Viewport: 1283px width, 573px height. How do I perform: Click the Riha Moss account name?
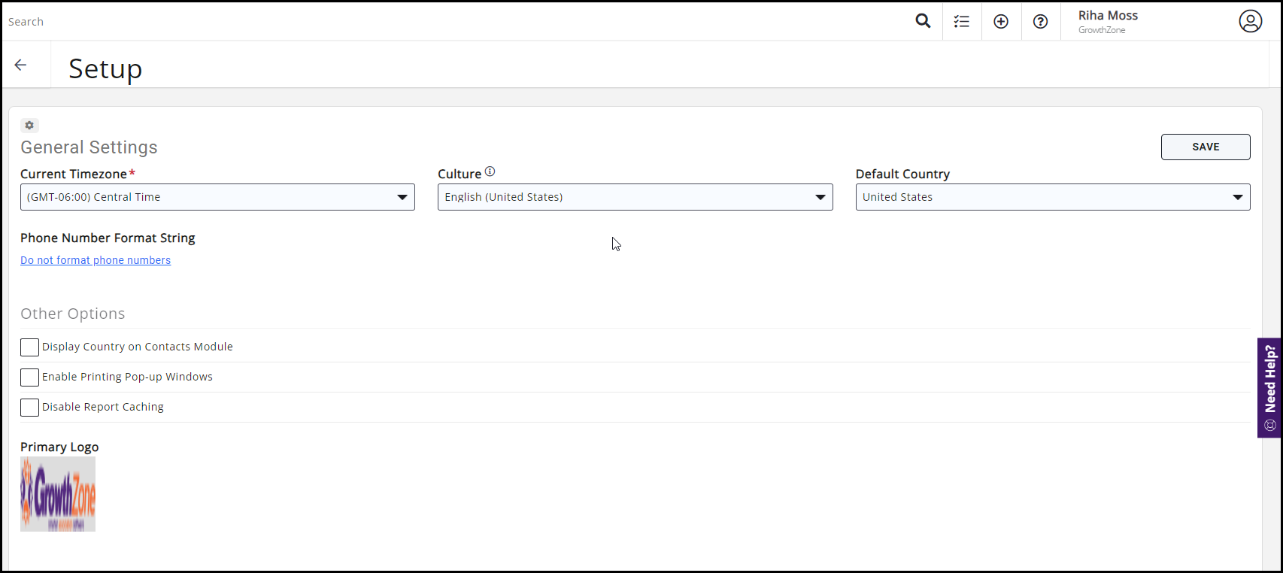[1107, 16]
